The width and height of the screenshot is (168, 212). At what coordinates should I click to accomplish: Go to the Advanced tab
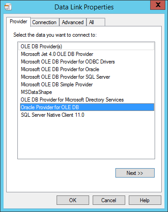(x=73, y=22)
